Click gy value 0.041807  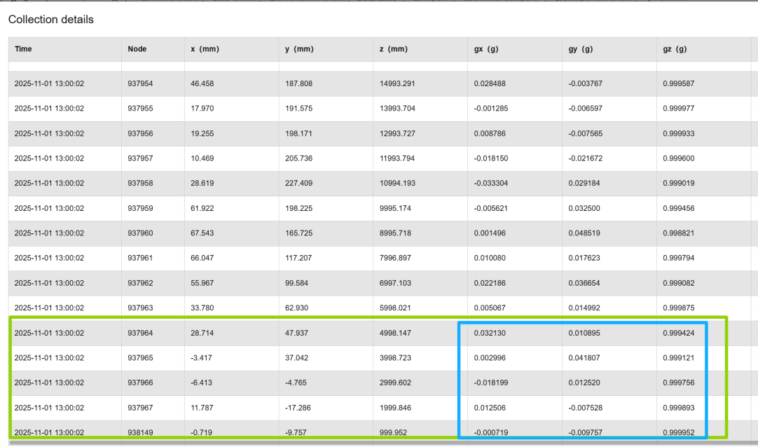pos(584,358)
